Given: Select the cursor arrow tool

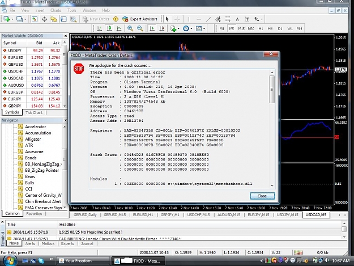Looking at the screenshot, I should click(x=167, y=19).
